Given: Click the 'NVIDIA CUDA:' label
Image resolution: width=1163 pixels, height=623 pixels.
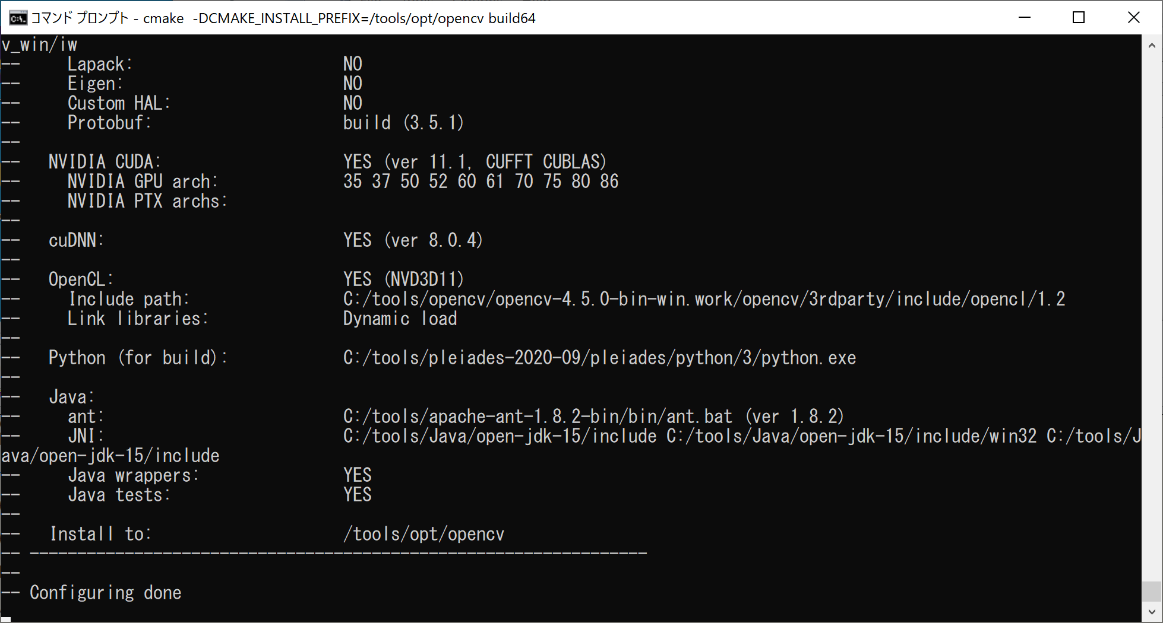Looking at the screenshot, I should tap(105, 162).
